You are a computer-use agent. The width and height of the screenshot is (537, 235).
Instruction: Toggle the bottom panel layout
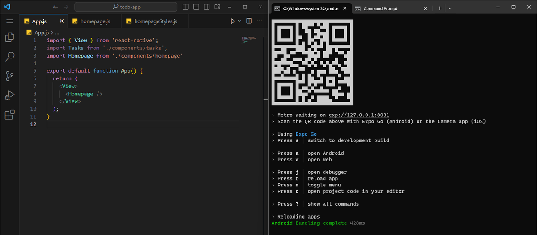point(196,7)
